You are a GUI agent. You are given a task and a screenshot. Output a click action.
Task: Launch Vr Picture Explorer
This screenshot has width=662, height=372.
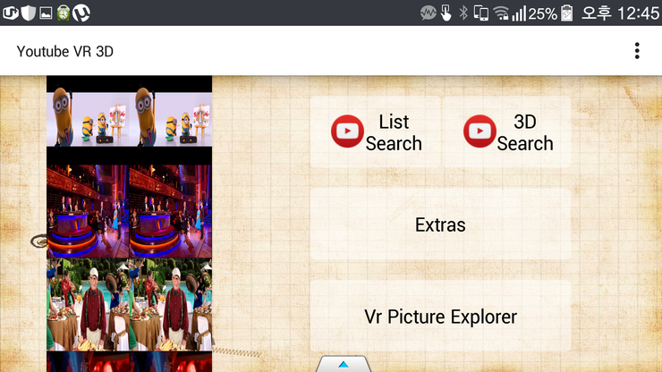point(440,317)
